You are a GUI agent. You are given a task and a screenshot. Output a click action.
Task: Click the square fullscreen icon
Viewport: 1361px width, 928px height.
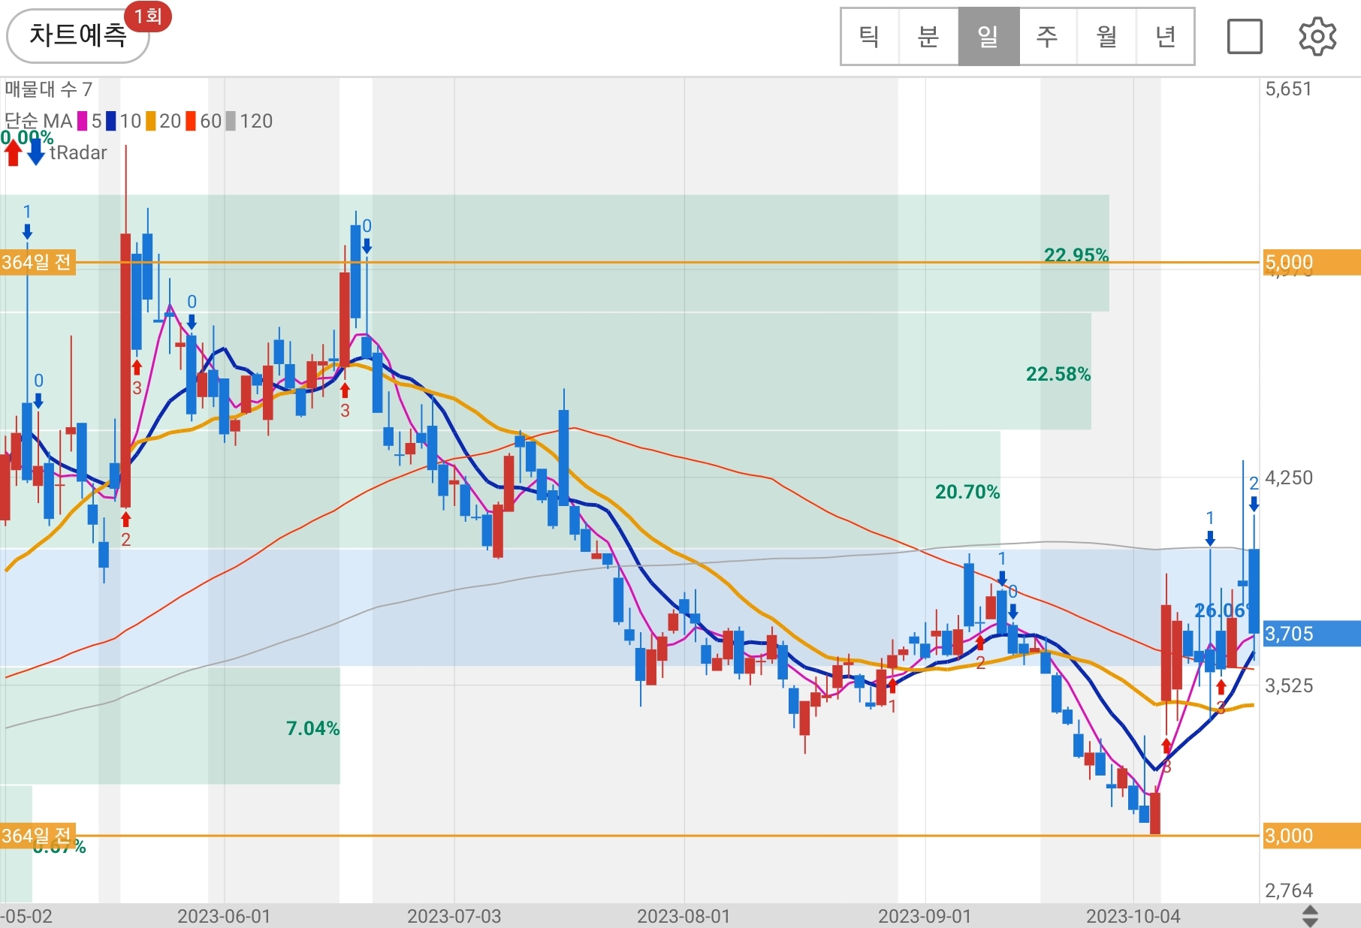click(x=1245, y=36)
